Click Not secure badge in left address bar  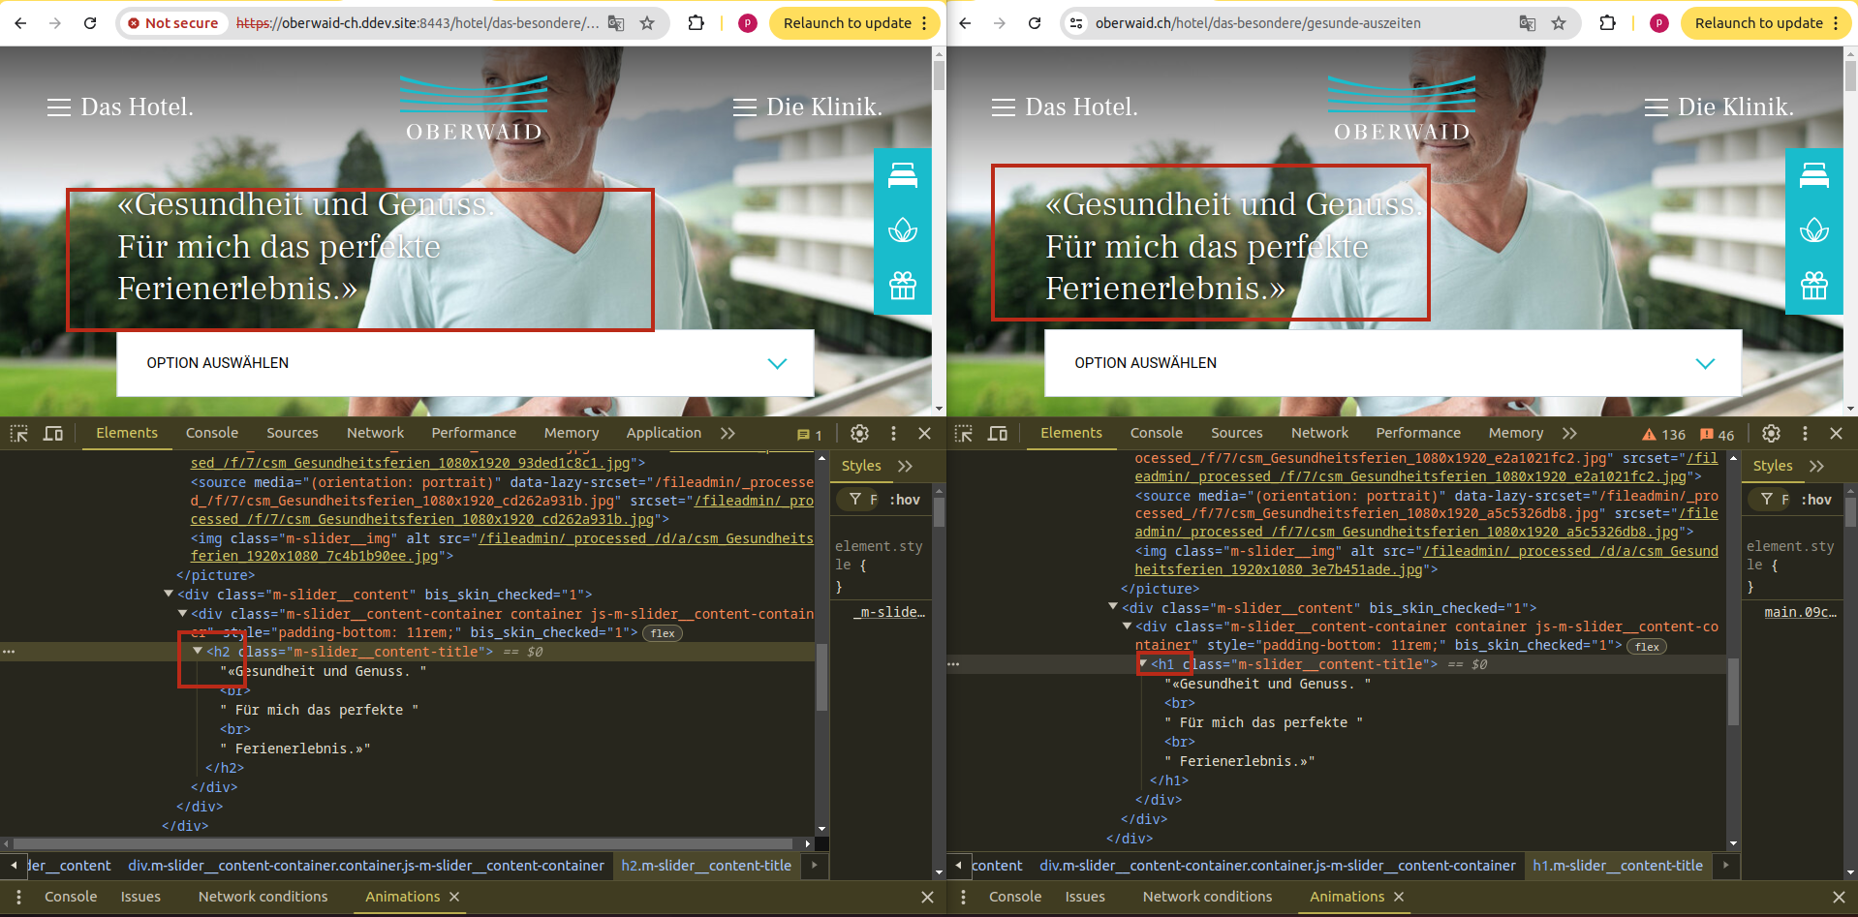[x=173, y=23]
